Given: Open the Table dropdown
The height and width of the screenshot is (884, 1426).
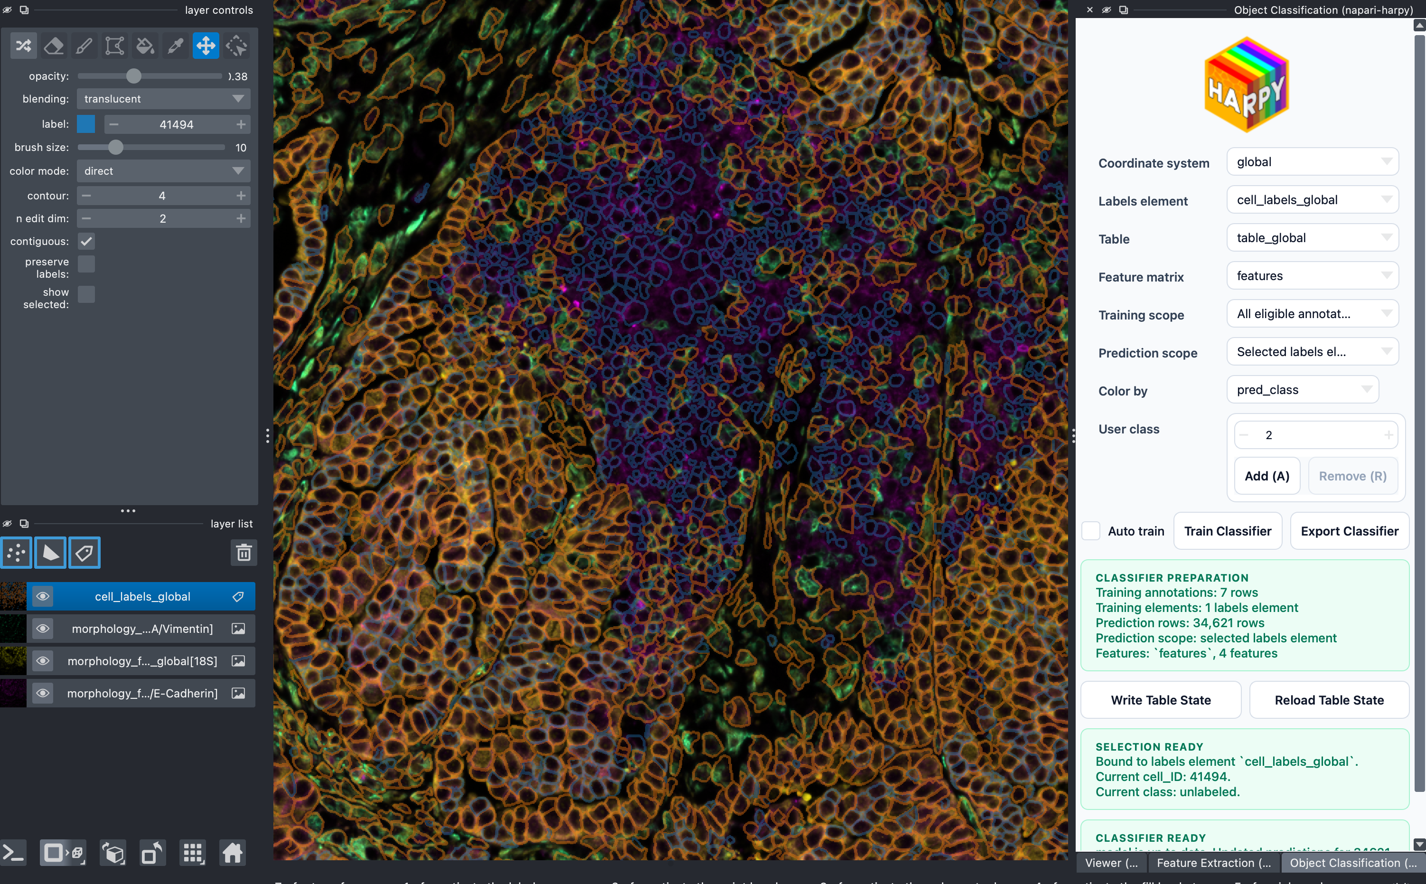Looking at the screenshot, I should (1313, 238).
